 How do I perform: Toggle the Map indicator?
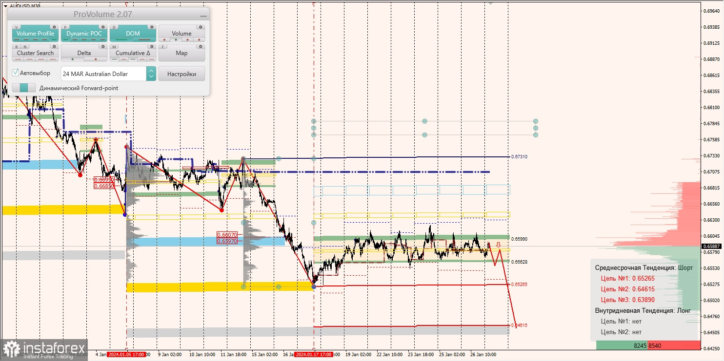click(x=181, y=53)
